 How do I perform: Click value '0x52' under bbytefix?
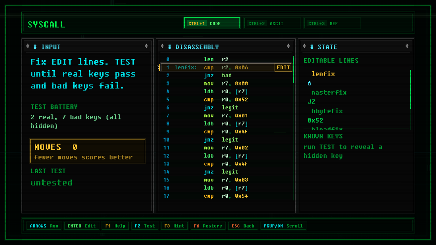315,120
